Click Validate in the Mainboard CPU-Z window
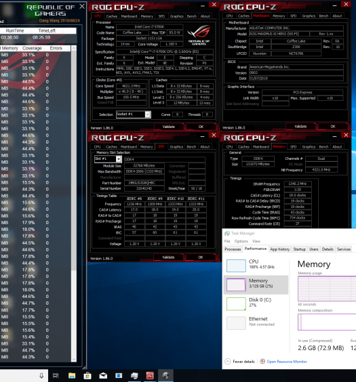356x382 pixels. 300,127
